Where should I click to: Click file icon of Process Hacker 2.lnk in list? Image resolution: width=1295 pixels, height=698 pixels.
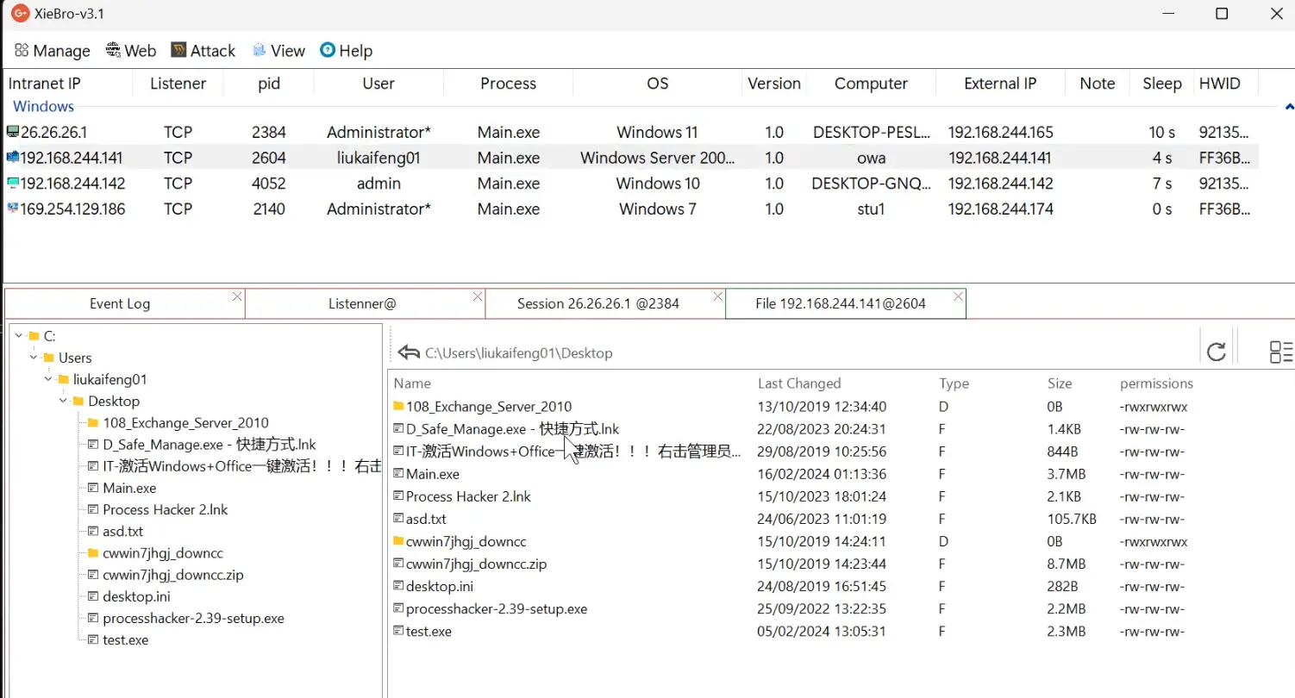click(398, 496)
